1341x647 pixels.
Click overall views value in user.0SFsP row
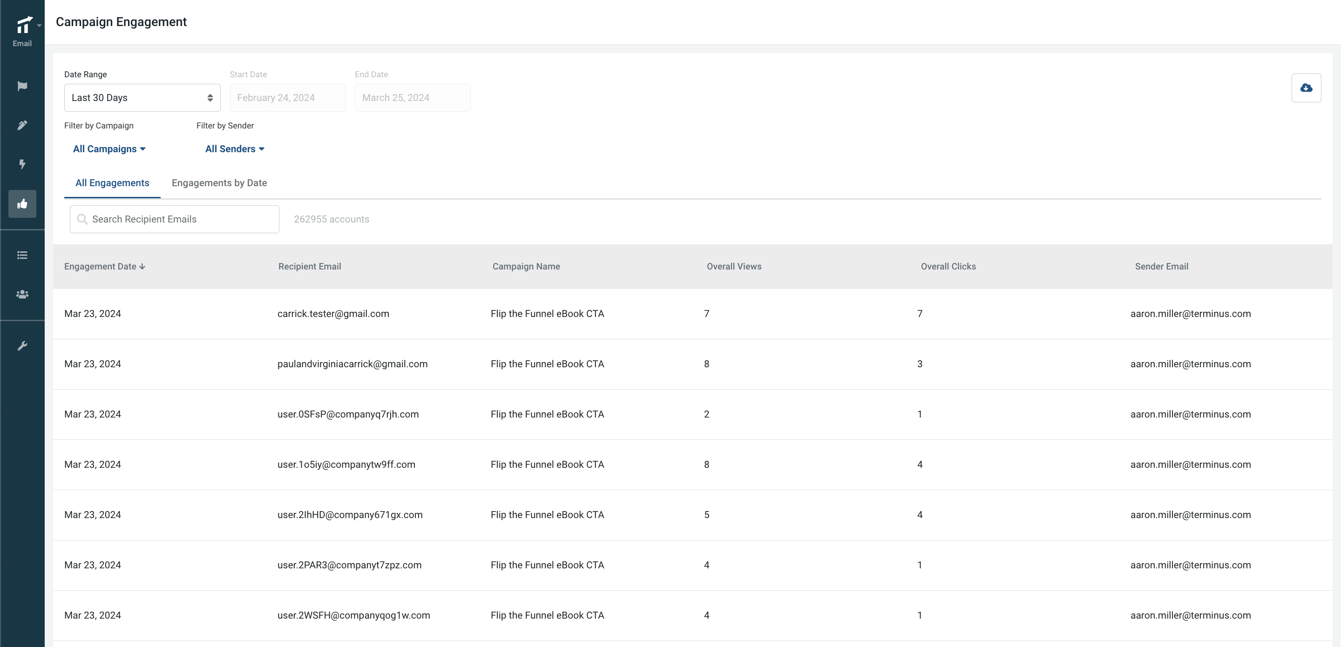coord(706,414)
